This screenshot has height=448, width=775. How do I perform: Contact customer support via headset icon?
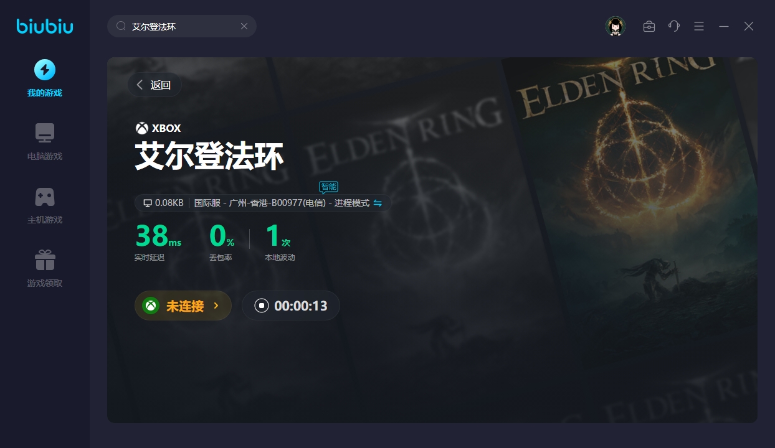tap(674, 26)
